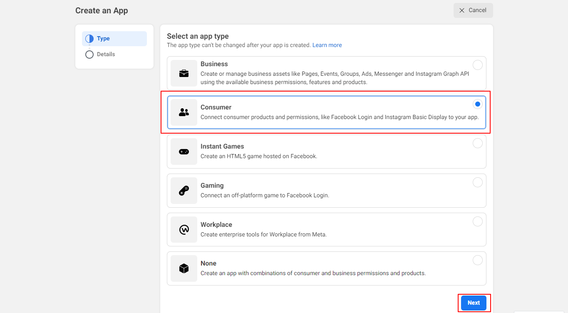Image resolution: width=568 pixels, height=313 pixels.
Task: Click the Consumer people icon
Action: pyautogui.click(x=184, y=112)
